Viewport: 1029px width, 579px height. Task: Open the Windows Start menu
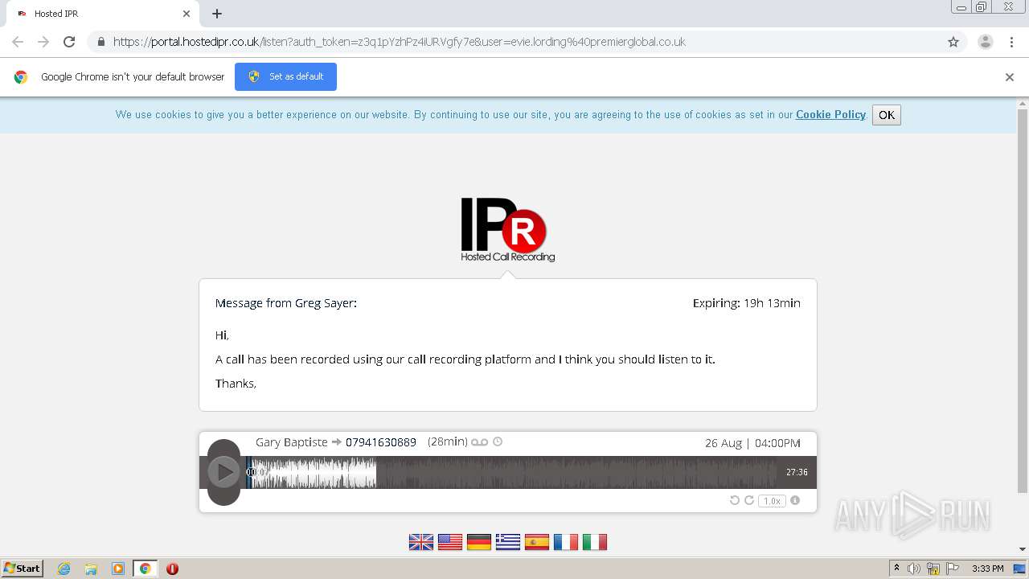[23, 569]
